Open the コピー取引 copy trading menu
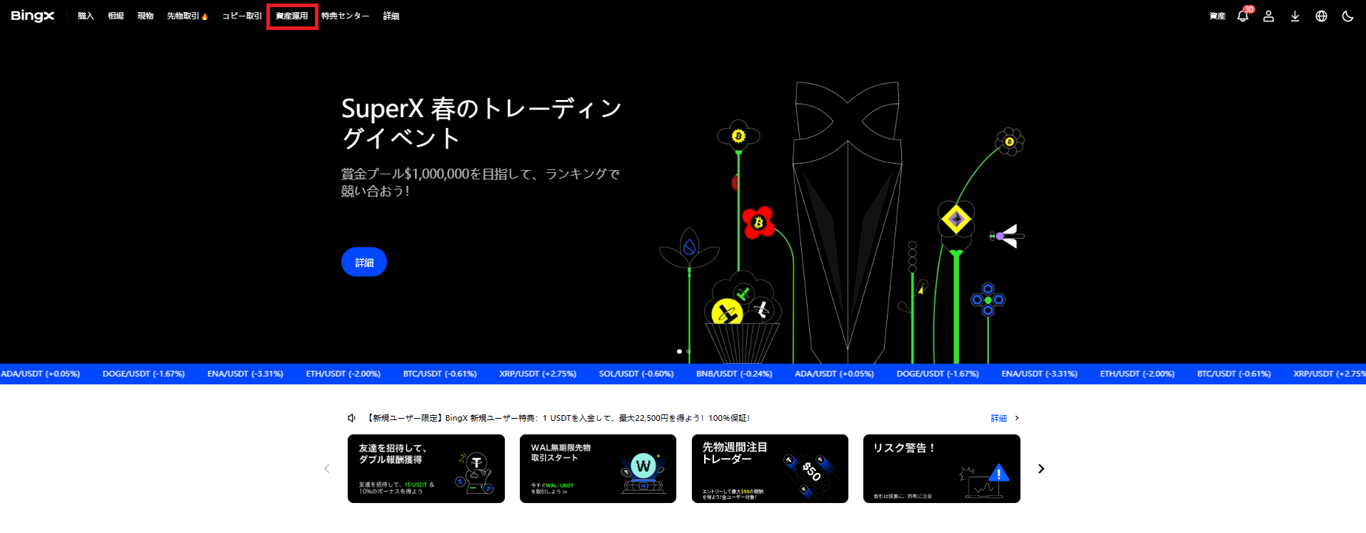 click(x=241, y=16)
